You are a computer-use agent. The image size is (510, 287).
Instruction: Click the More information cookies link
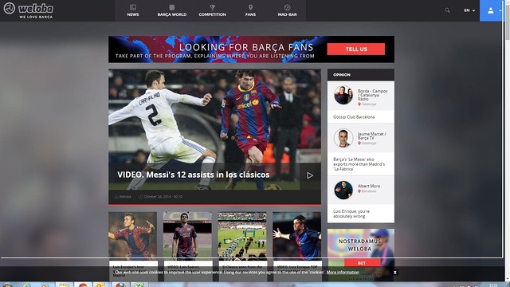[343, 272]
